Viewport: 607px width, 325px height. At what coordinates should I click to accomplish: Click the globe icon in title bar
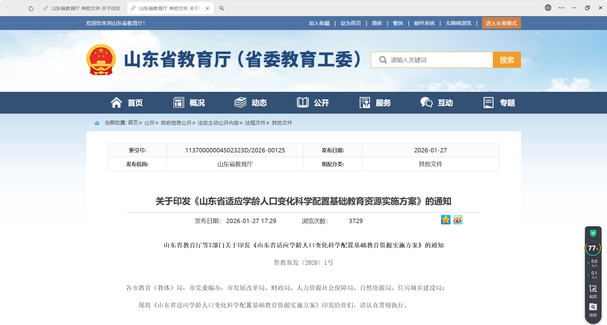point(548,8)
